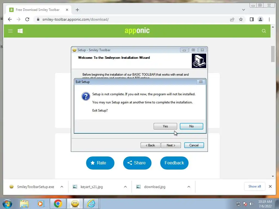
Task: Click the Share button
Action: pos(137,163)
